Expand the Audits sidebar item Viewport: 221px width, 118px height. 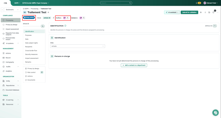(18, 67)
